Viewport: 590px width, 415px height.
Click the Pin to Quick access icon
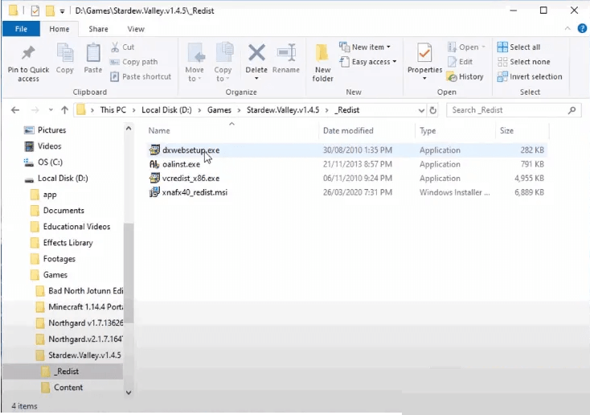(28, 53)
